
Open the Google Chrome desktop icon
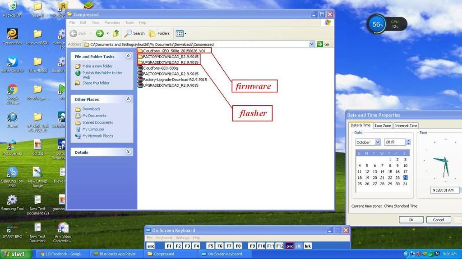point(13,91)
